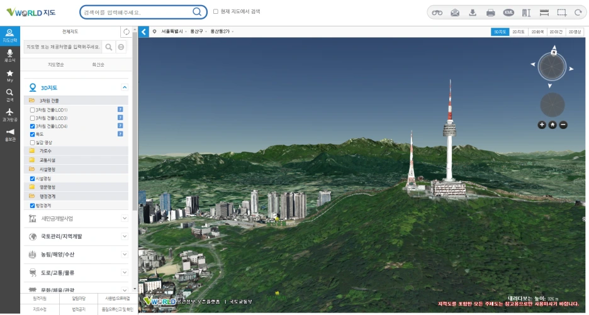Select the ruler distance measure tool
The height and width of the screenshot is (315, 589).
(x=544, y=13)
